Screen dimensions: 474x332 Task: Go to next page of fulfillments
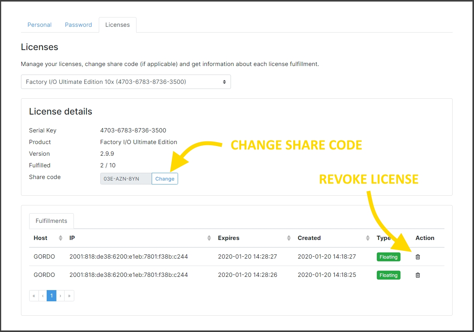(x=60, y=295)
